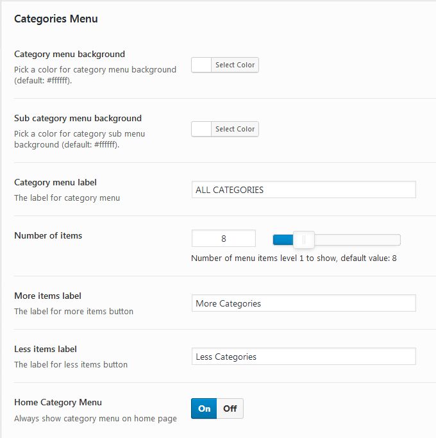This screenshot has width=436, height=438.
Task: Click the Category menu background heading
Action: click(69, 55)
